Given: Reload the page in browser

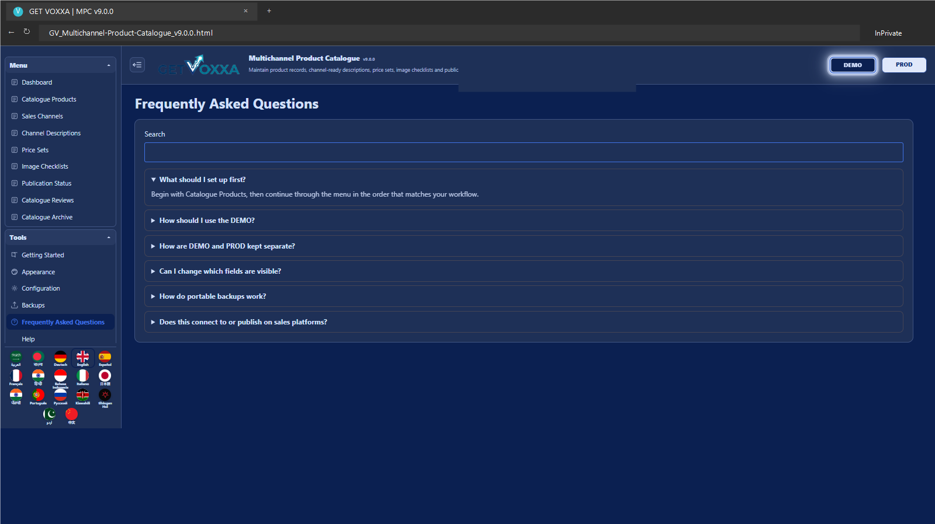Looking at the screenshot, I should click(x=27, y=32).
